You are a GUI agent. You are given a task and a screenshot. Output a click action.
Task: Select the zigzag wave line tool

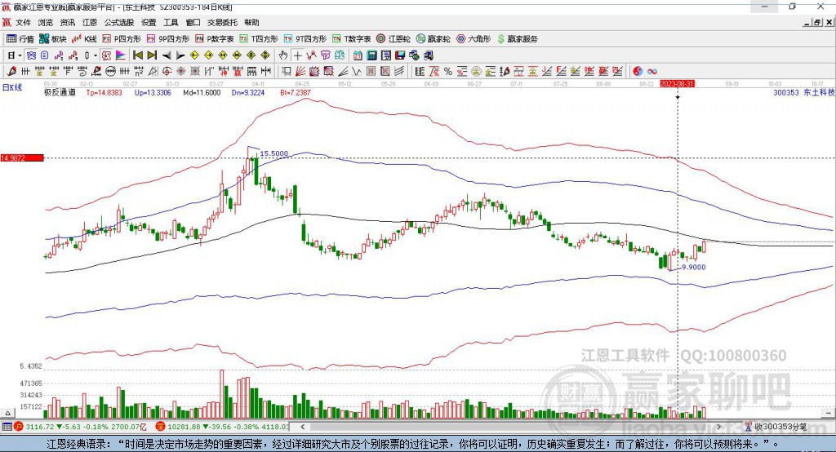coord(355,72)
